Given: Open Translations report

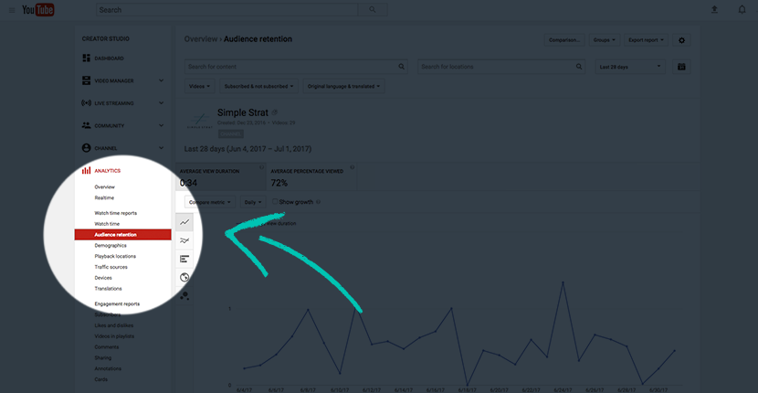Looking at the screenshot, I should [108, 289].
